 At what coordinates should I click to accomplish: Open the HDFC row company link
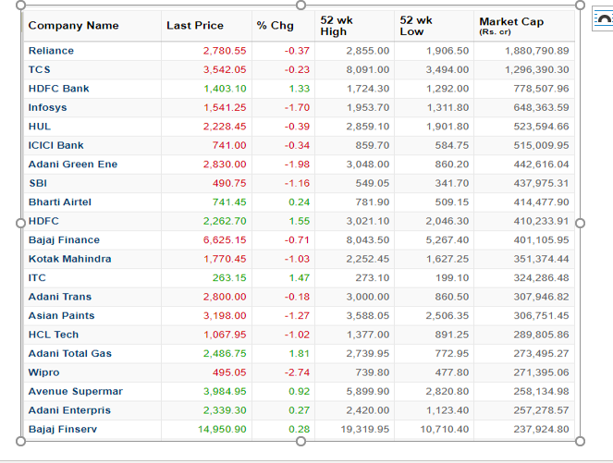point(43,221)
